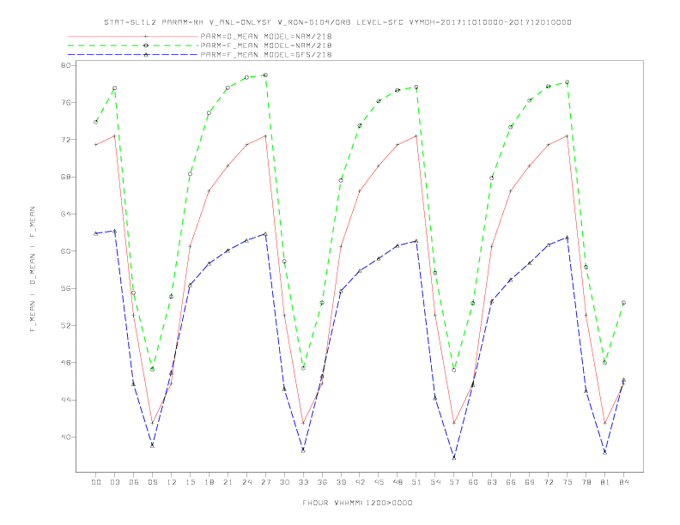
Task: Click the green dashed line sample in the legend
Action: [x=133, y=45]
